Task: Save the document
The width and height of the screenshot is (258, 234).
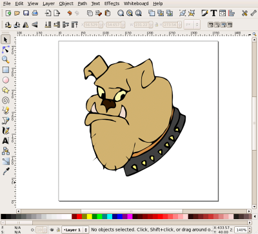Action: [26, 13]
